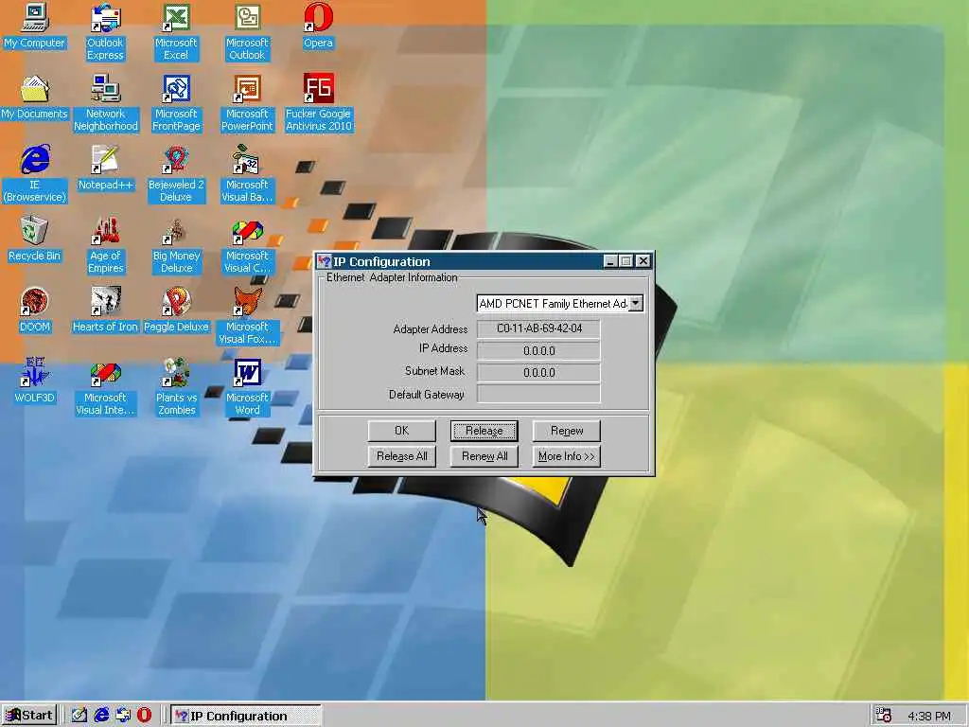Click the system tray scheduler icon
969x727 pixels.
pyautogui.click(x=885, y=716)
